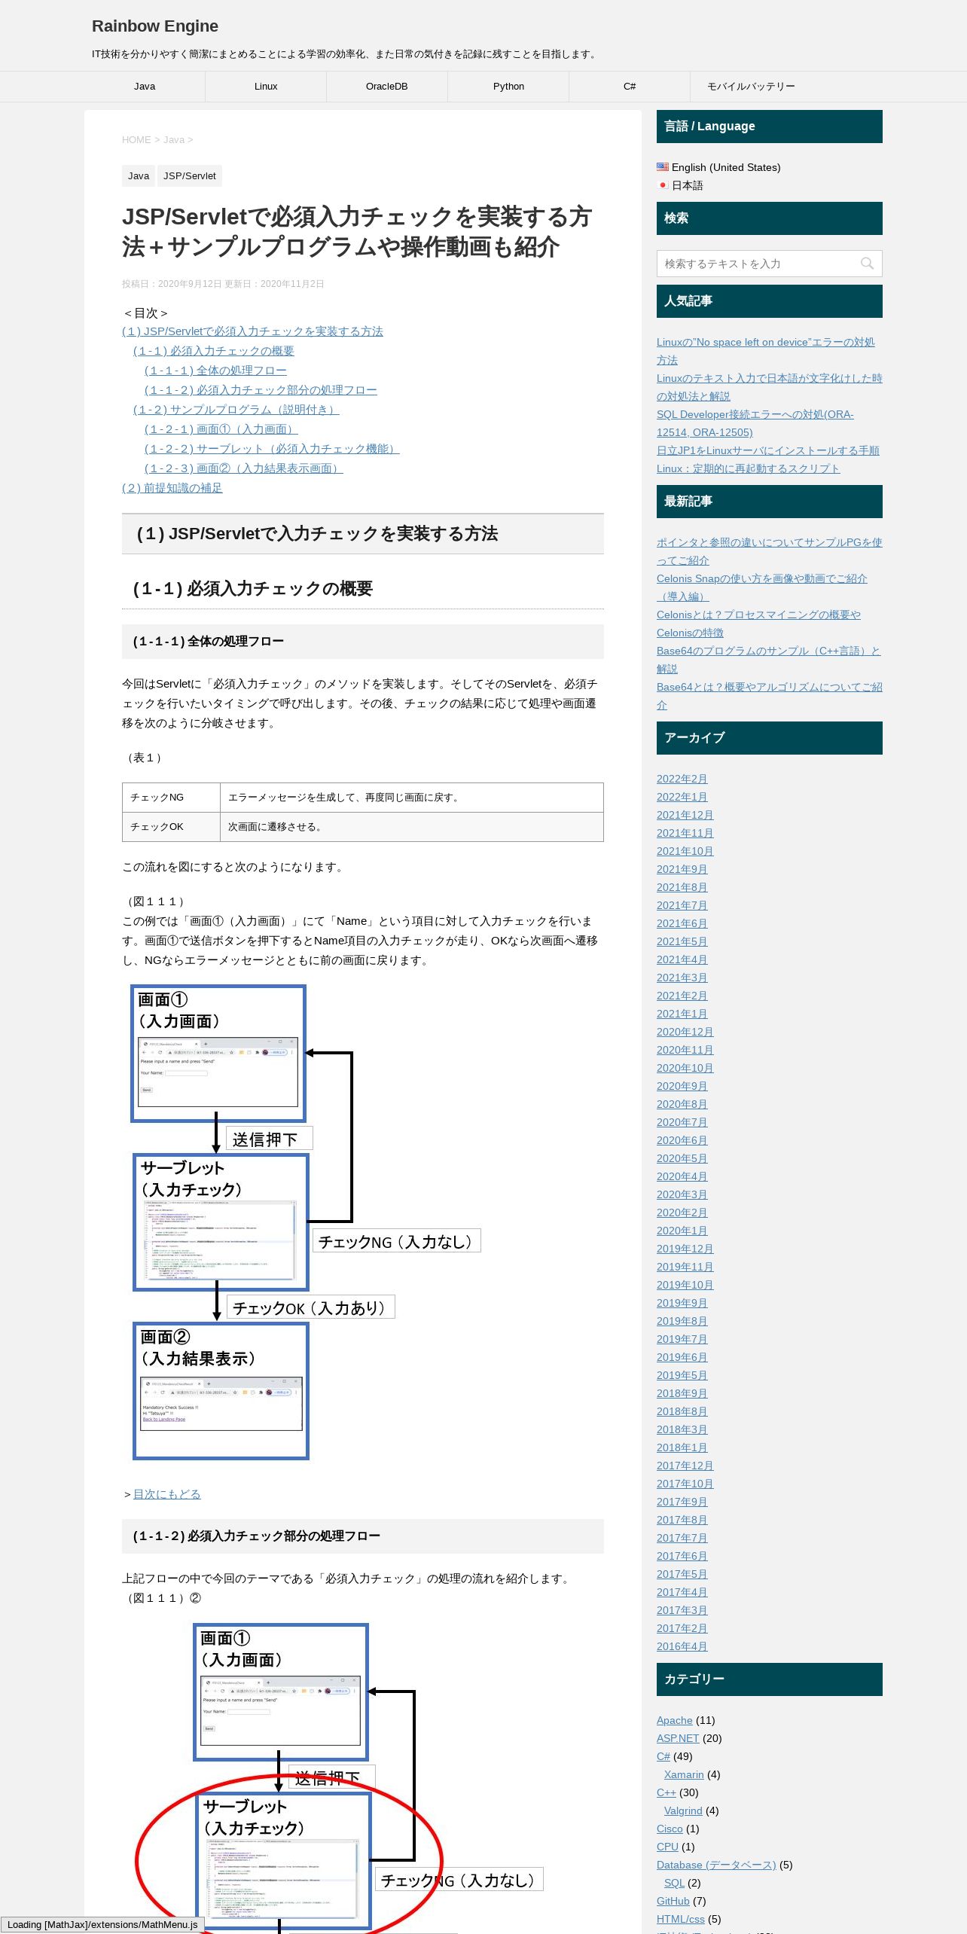Open the Xamarin subcategory
Image resolution: width=967 pixels, height=1934 pixels.
[684, 1774]
